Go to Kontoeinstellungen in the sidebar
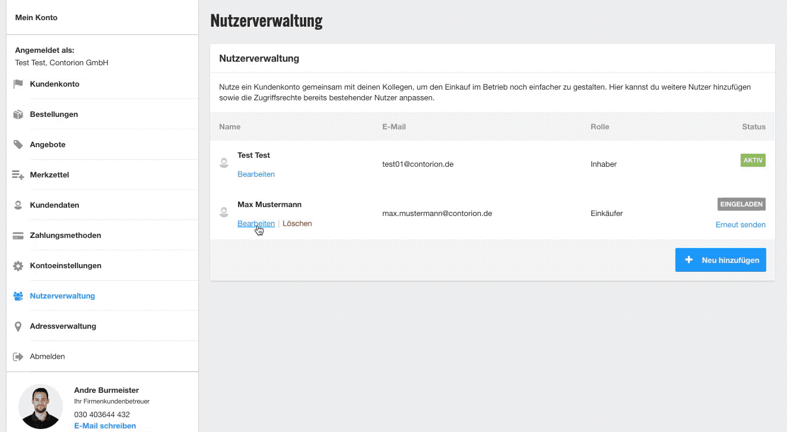This screenshot has height=432, width=787. click(x=65, y=266)
